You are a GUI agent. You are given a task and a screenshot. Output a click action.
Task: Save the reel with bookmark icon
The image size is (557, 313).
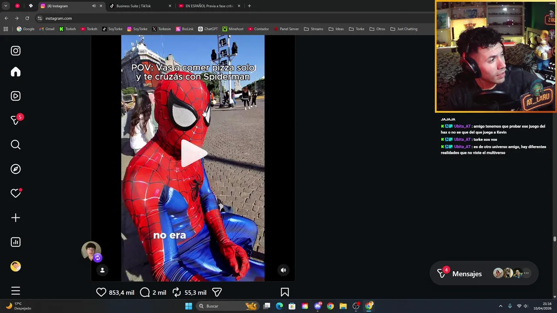click(x=285, y=293)
